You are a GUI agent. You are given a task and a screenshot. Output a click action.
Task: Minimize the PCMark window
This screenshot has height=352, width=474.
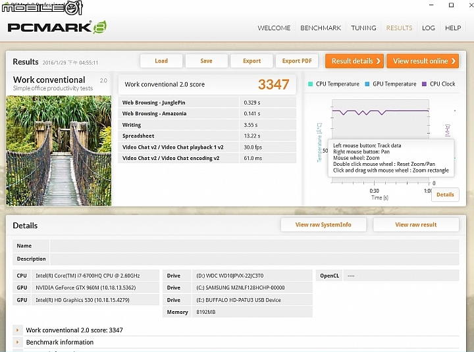431,5
